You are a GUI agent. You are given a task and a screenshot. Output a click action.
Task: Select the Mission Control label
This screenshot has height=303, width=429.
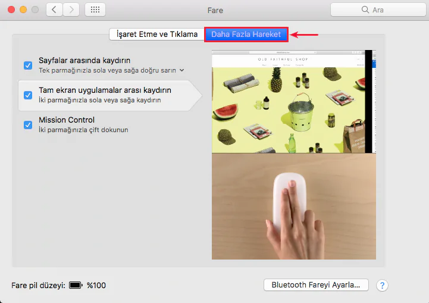click(x=67, y=120)
